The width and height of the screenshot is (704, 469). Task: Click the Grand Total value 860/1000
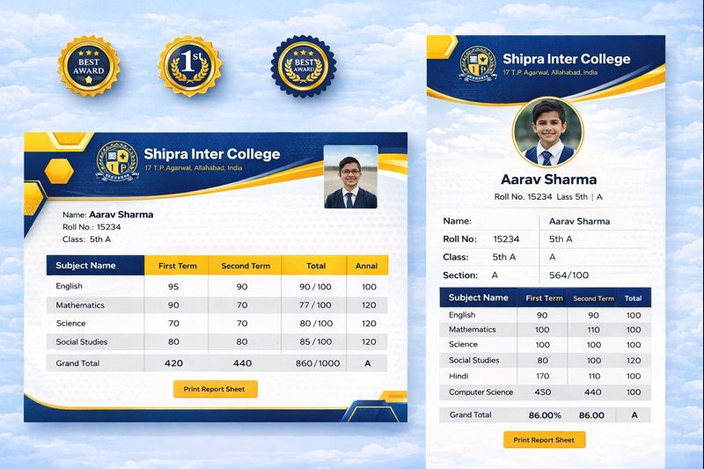click(316, 363)
